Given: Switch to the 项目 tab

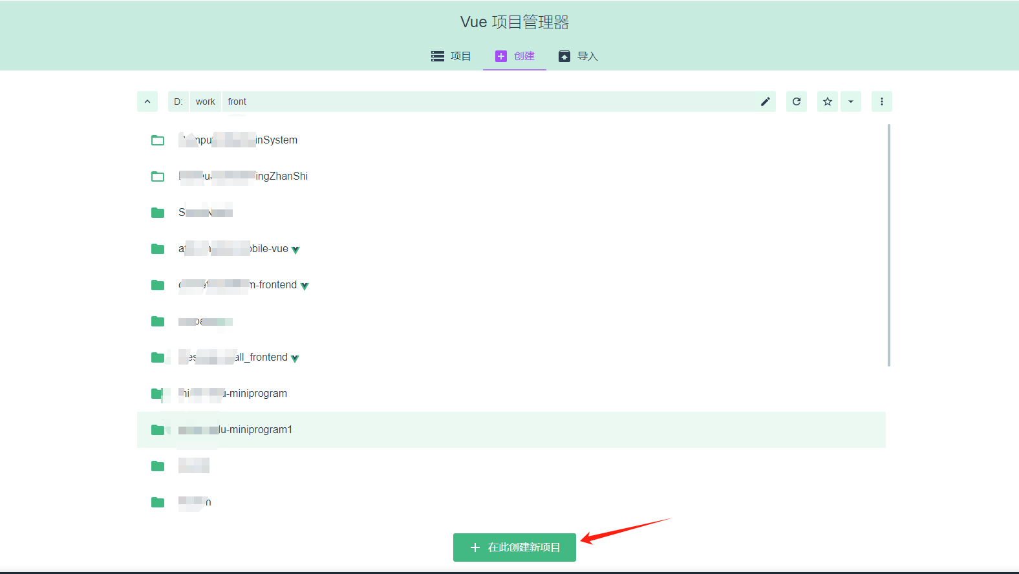Looking at the screenshot, I should [x=451, y=56].
